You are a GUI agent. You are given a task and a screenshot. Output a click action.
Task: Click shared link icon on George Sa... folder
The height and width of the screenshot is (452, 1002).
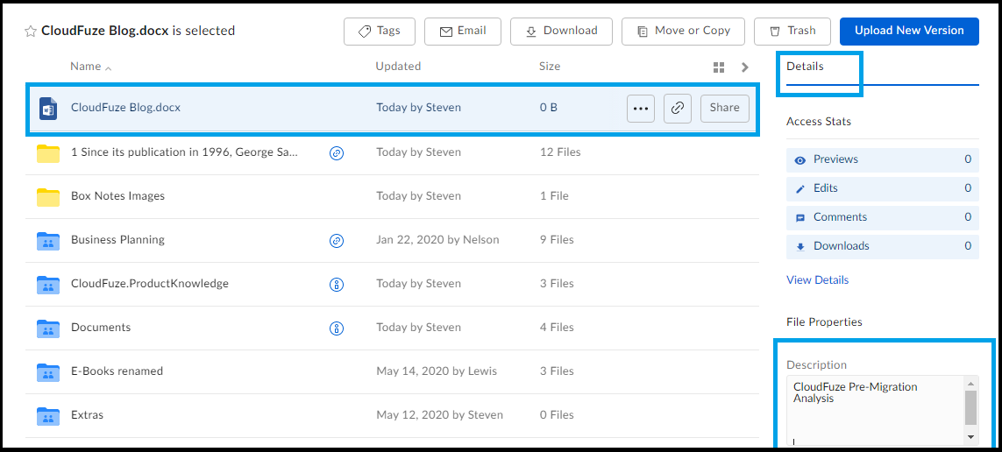click(x=336, y=152)
